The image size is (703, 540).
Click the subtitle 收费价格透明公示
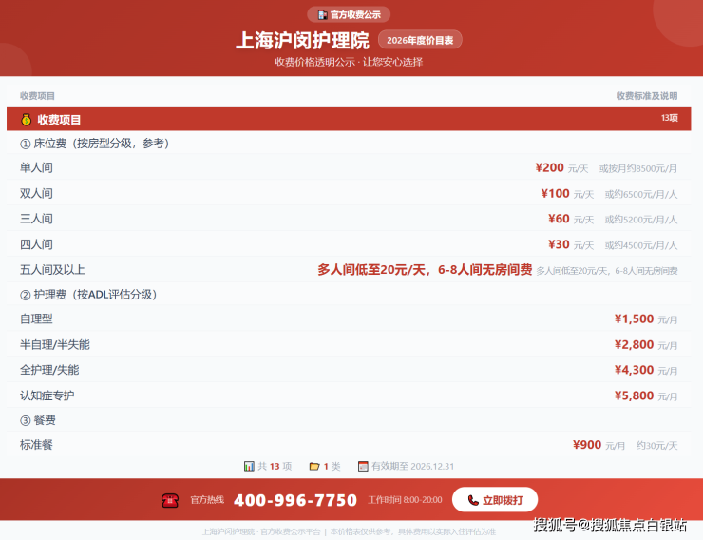pyautogui.click(x=314, y=62)
